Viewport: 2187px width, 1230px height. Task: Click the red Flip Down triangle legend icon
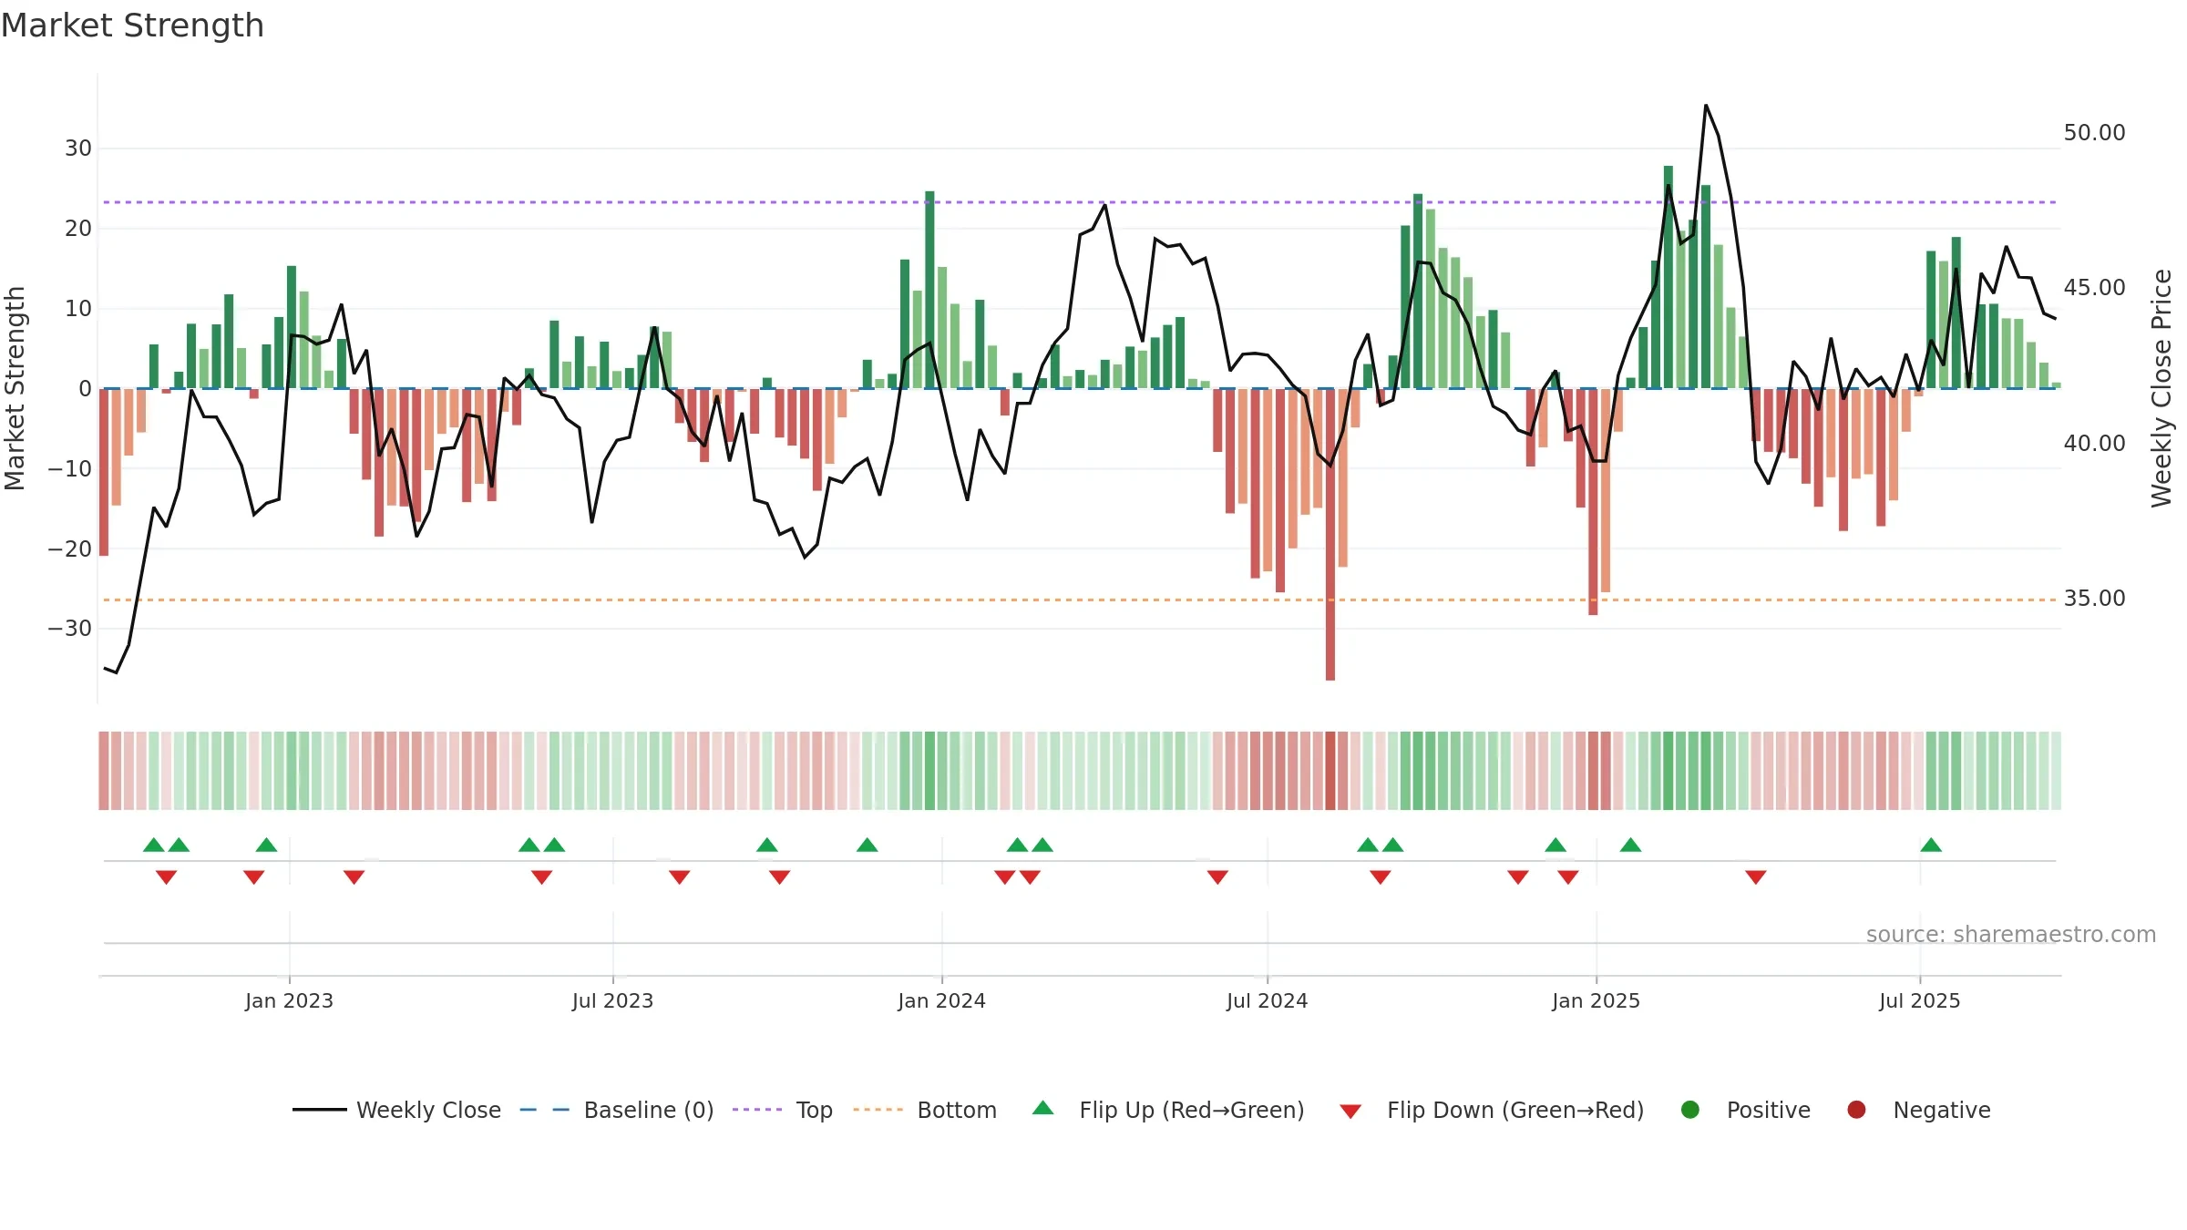pos(1351,1112)
